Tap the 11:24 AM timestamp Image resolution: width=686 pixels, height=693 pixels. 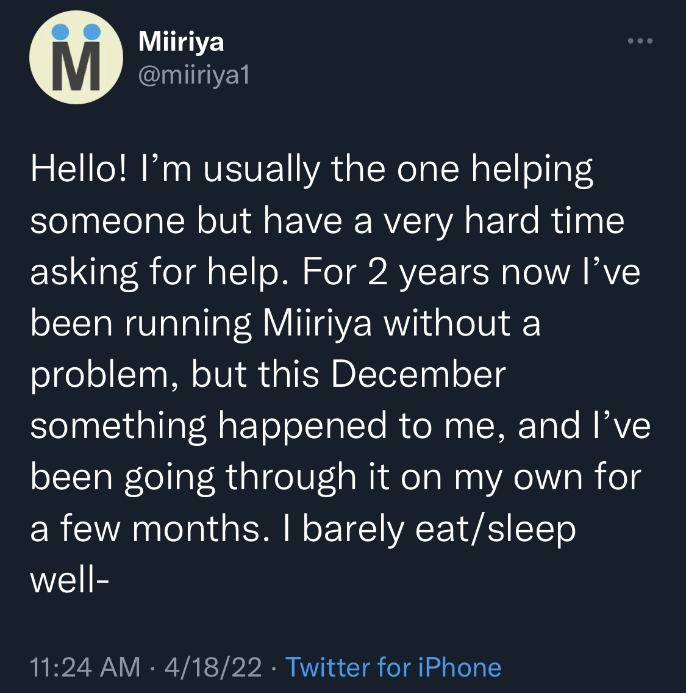coord(85,667)
